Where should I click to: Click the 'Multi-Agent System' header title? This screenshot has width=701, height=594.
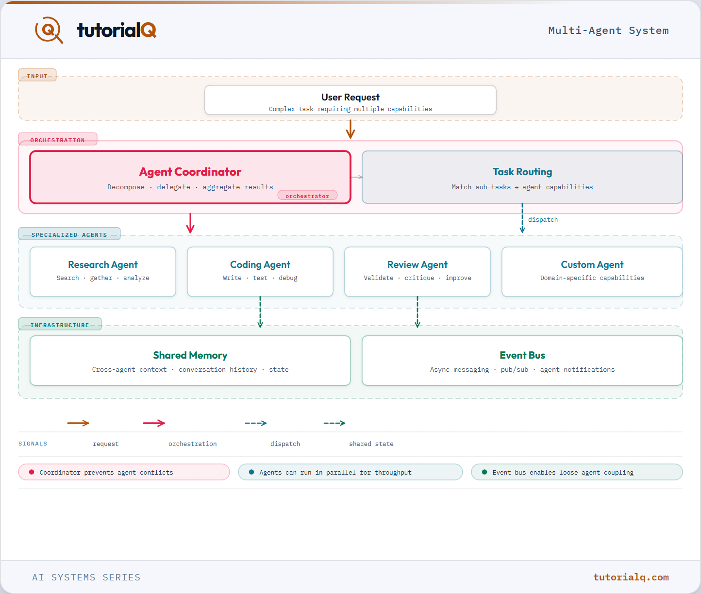(x=608, y=31)
